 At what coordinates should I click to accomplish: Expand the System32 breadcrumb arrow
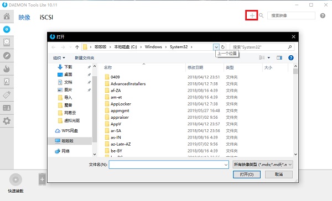191,47
